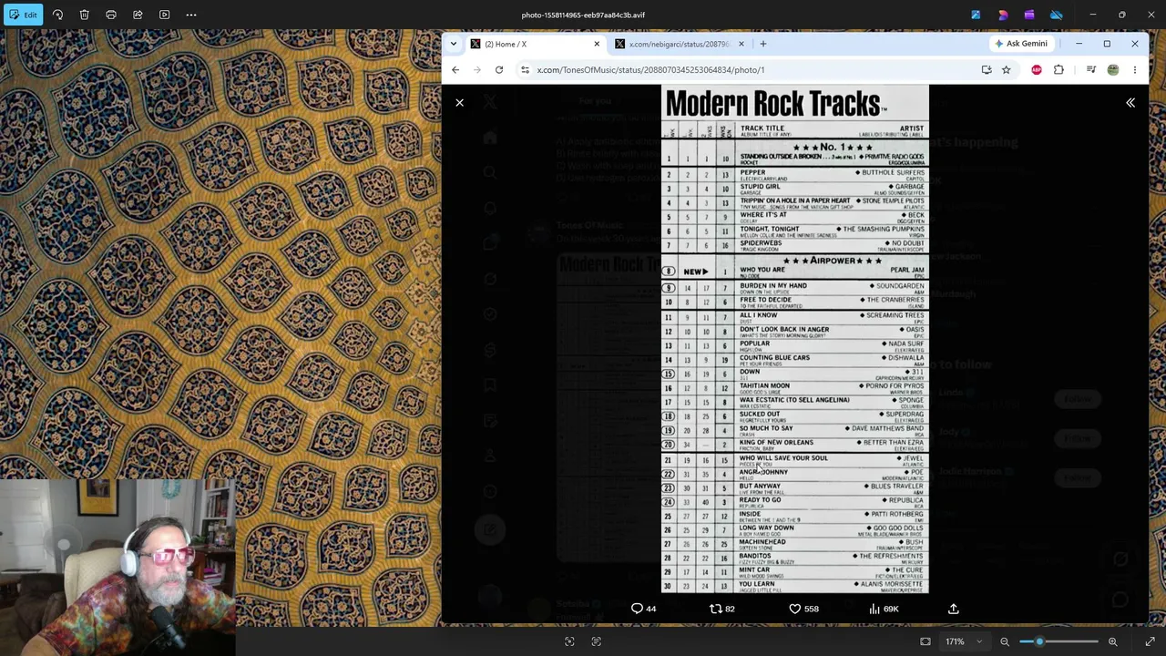Share the photo from the Photos toolbar
Image resolution: width=1166 pixels, height=656 pixels.
click(138, 15)
